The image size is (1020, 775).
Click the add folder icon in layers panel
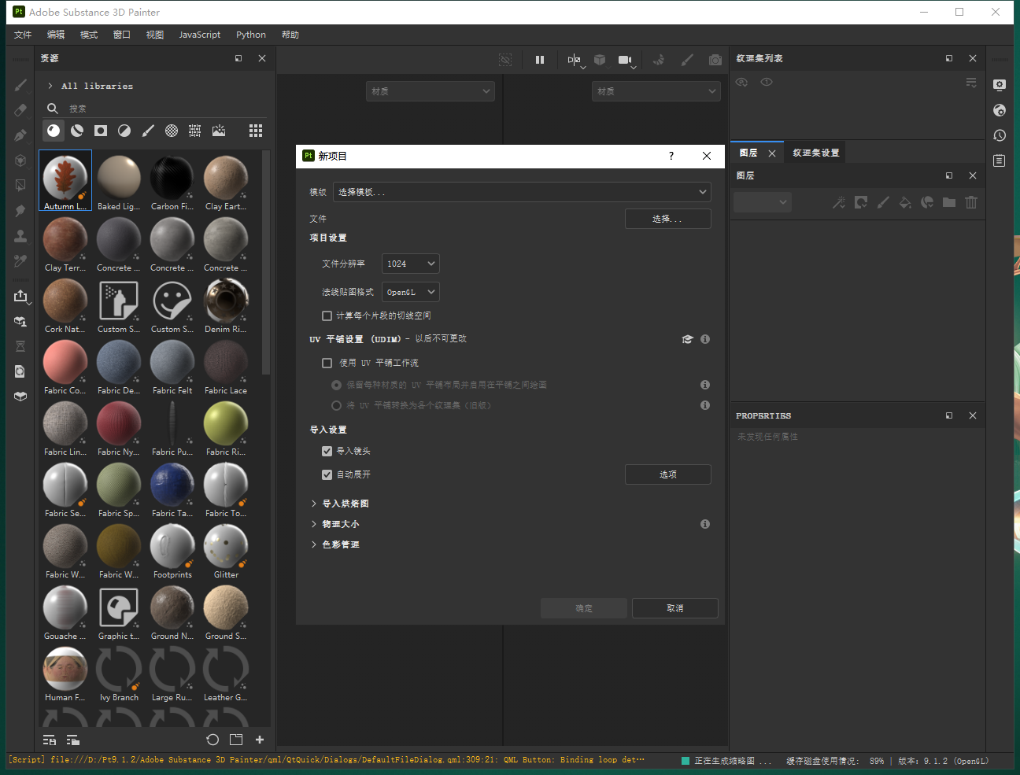[x=949, y=202]
